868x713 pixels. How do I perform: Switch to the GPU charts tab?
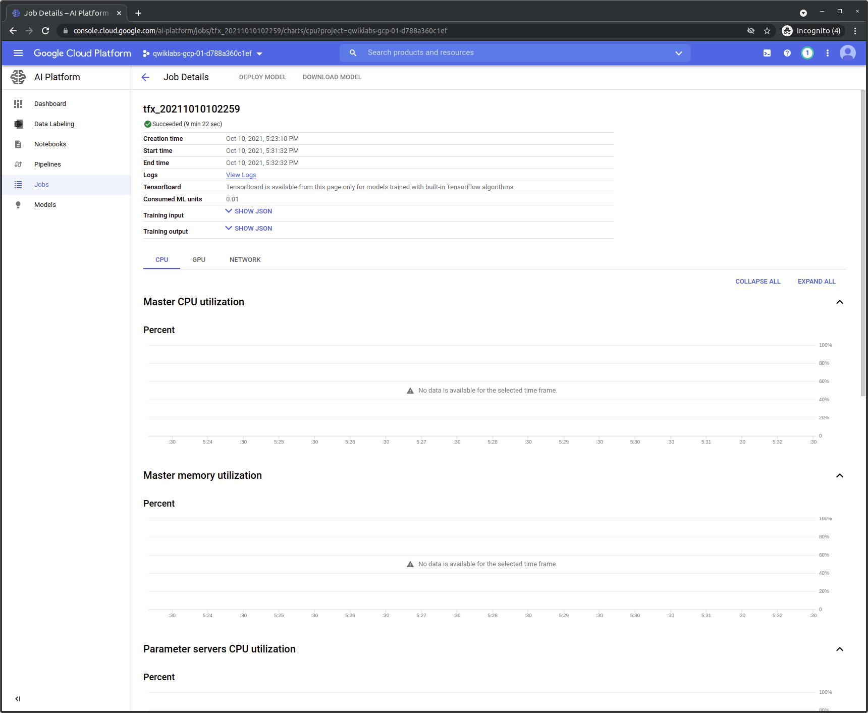click(x=199, y=260)
